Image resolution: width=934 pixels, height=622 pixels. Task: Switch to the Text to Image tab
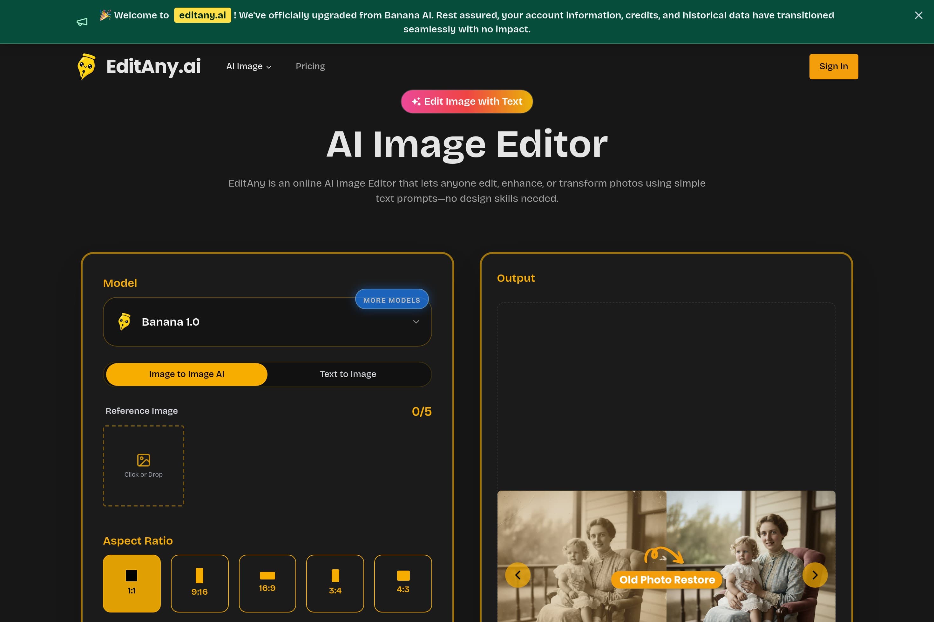(348, 374)
